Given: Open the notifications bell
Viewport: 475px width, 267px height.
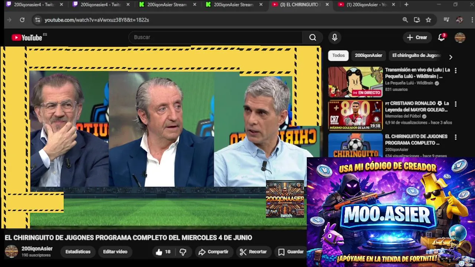Looking at the screenshot, I should [x=441, y=37].
